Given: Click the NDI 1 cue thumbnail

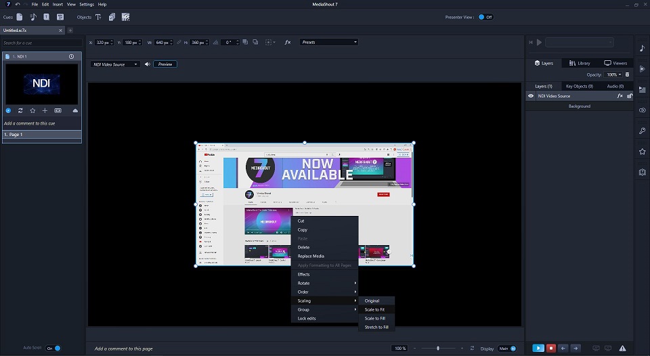Looking at the screenshot, I should (x=41, y=84).
